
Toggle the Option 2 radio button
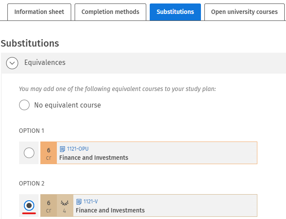[x=29, y=205]
